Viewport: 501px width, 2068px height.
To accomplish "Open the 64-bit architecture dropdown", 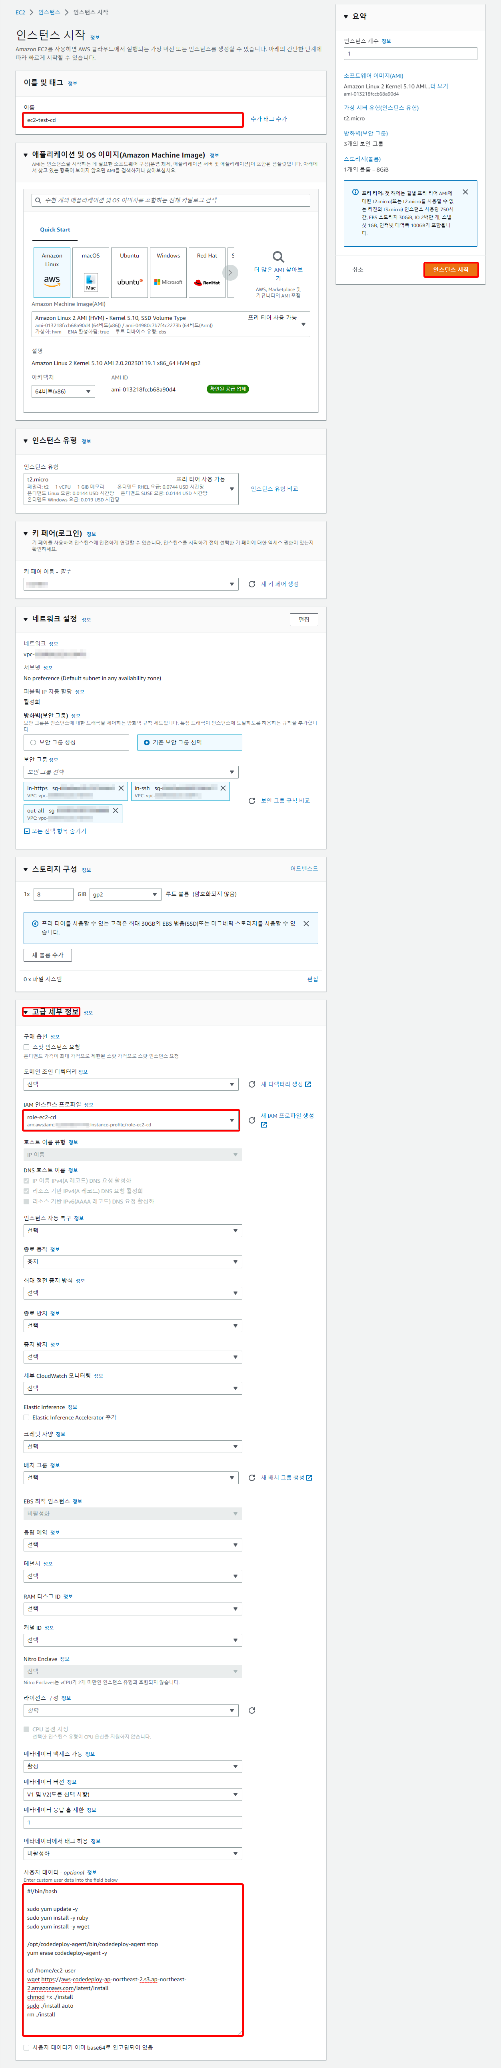I will (64, 391).
